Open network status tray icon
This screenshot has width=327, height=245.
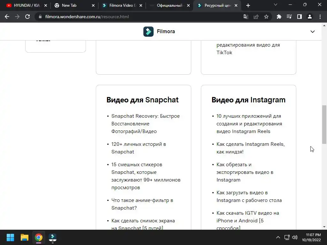287,237
